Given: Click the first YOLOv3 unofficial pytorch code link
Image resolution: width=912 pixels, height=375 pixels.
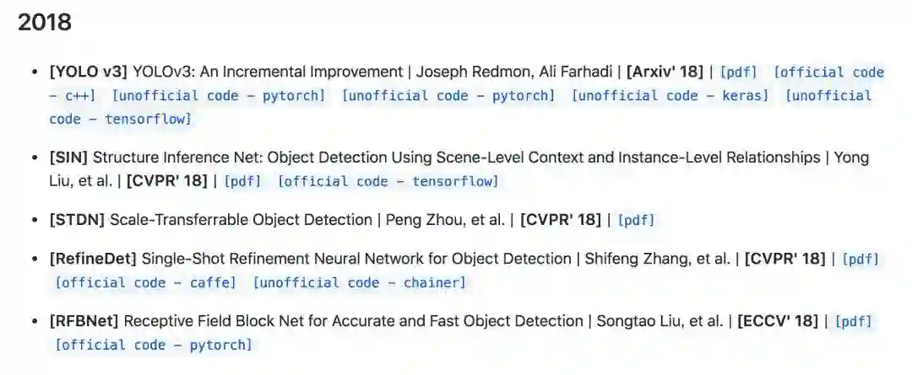Looking at the screenshot, I should pyautogui.click(x=218, y=96).
